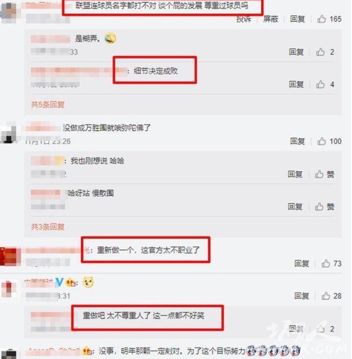The height and width of the screenshot is (359, 352).
Task: Reply to the '细节决定成败' comment
Action: coord(296,84)
